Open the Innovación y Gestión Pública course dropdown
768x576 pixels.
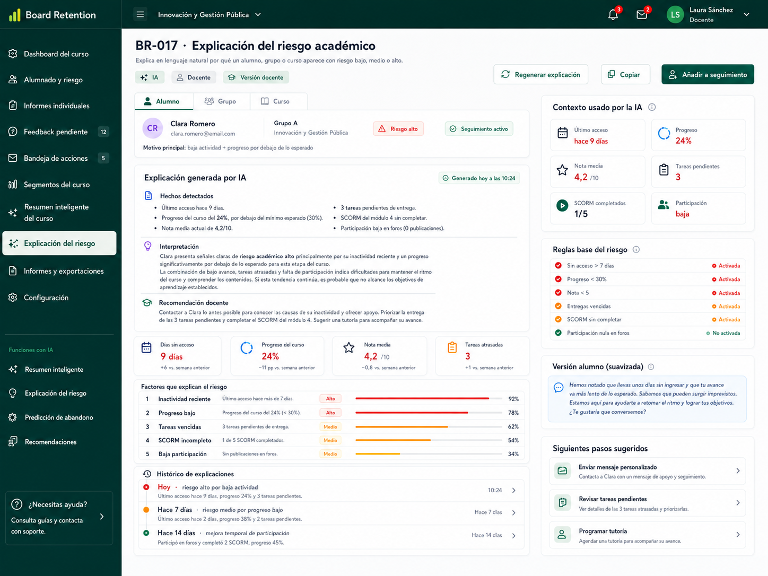coord(209,15)
